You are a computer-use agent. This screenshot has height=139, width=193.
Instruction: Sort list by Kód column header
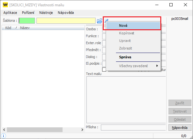[8, 28]
